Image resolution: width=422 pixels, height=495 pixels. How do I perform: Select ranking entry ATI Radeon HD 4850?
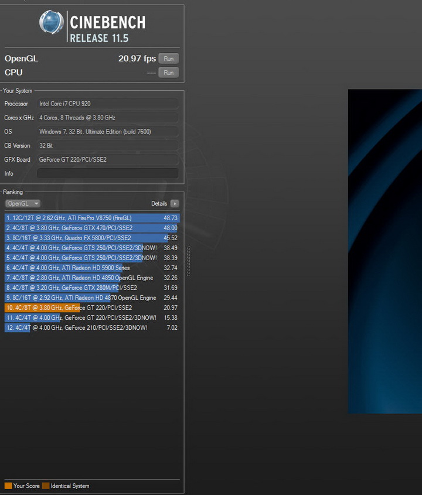point(92,278)
